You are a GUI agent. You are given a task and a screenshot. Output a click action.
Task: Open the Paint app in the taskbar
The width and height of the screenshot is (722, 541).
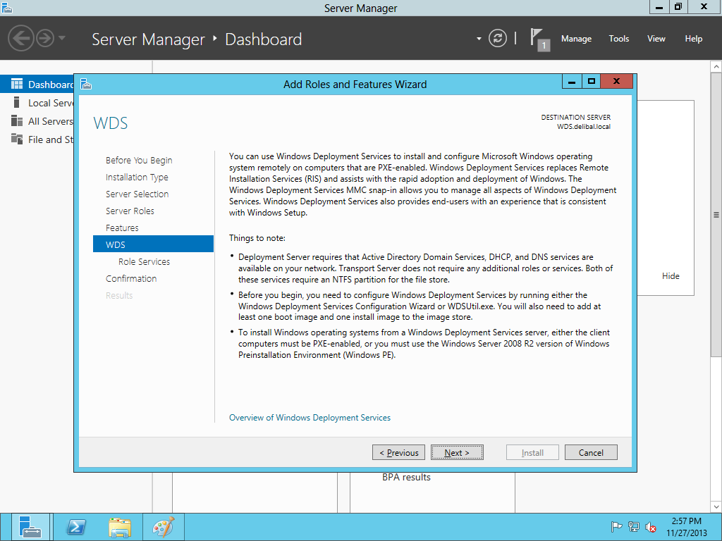[163, 527]
